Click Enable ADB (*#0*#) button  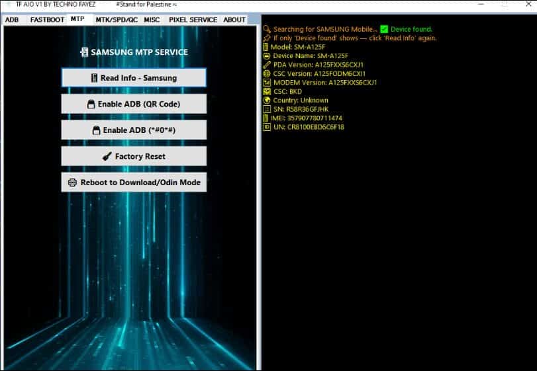(x=134, y=130)
